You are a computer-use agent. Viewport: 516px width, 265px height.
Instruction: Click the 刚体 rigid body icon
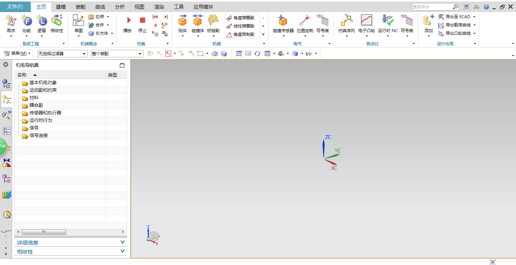pyautogui.click(x=183, y=21)
